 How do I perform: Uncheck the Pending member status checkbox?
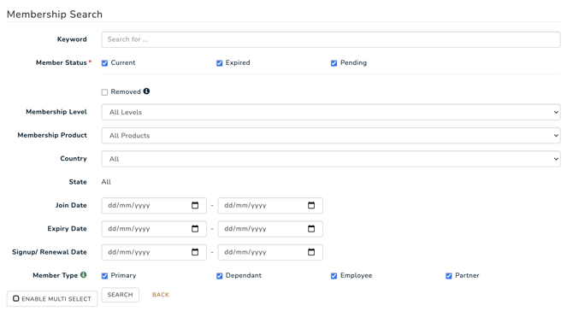tap(334, 63)
